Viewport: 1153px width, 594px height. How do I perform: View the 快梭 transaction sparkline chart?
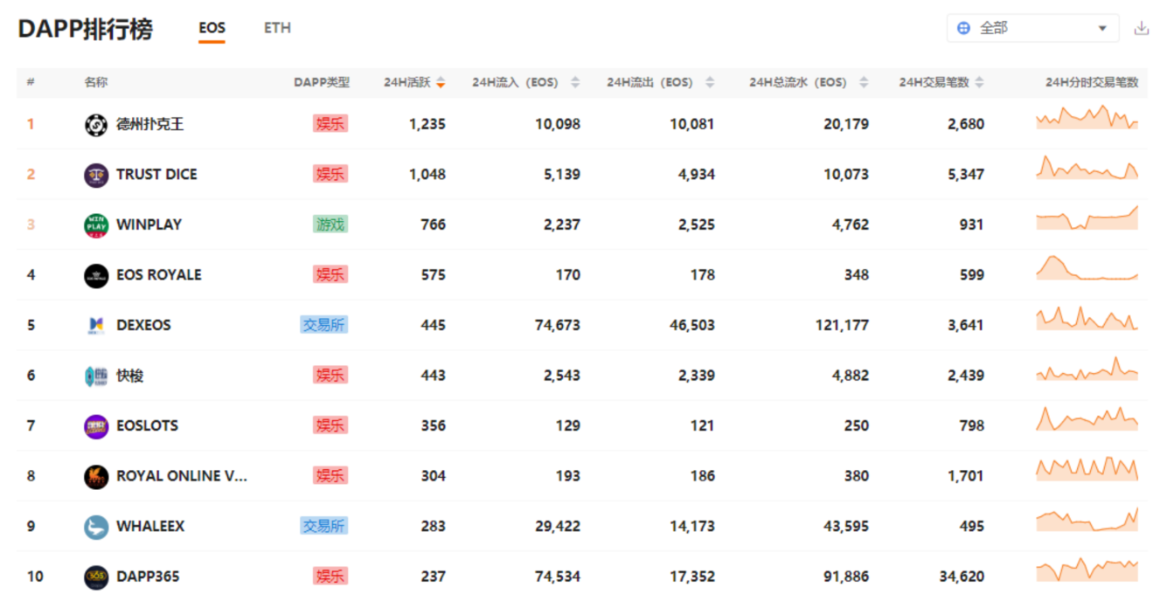(1087, 369)
